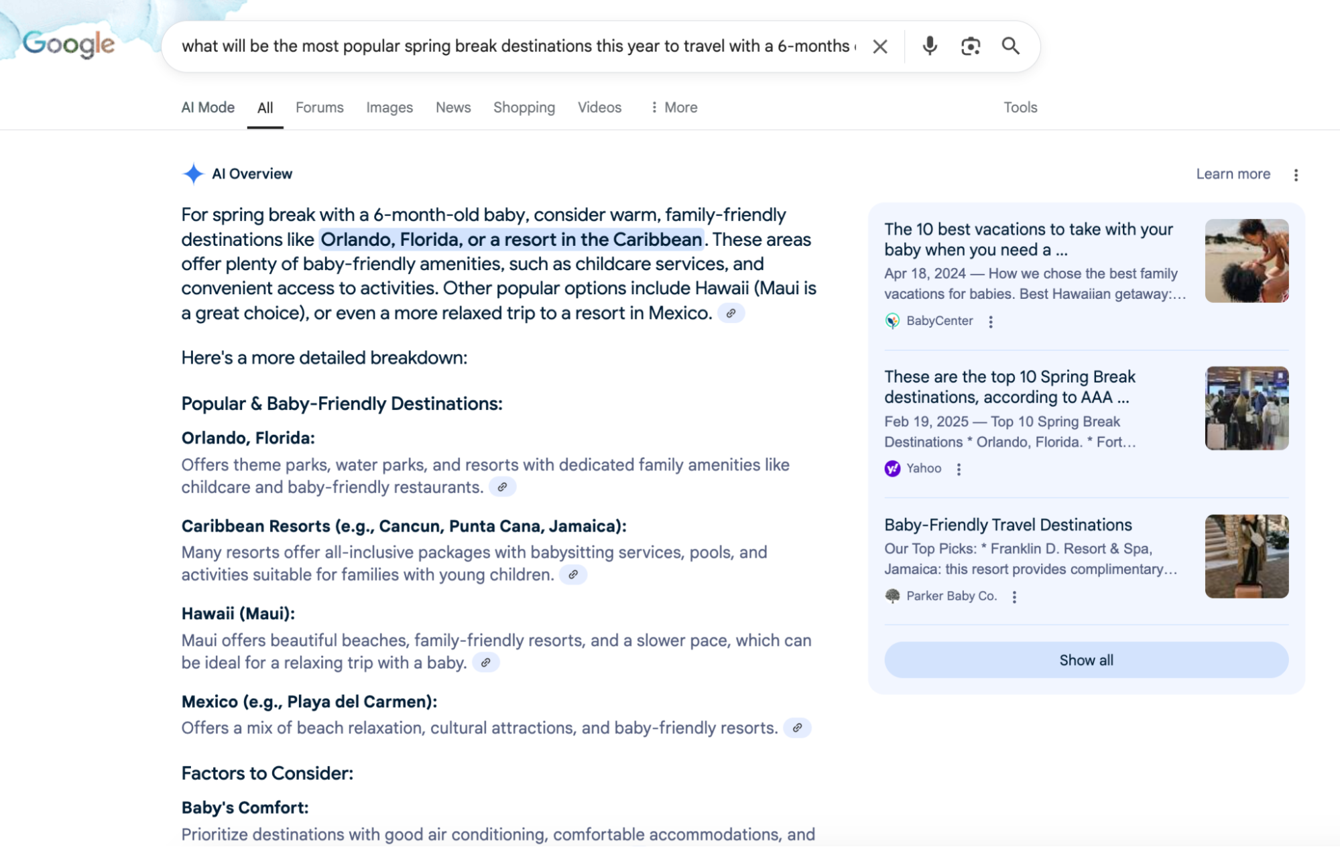
Task: Switch to the AI Mode tab
Action: (x=208, y=107)
